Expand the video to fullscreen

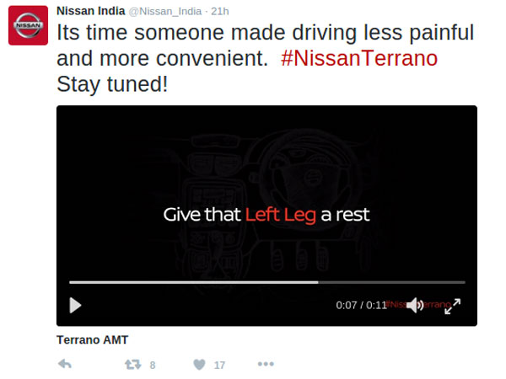(452, 307)
